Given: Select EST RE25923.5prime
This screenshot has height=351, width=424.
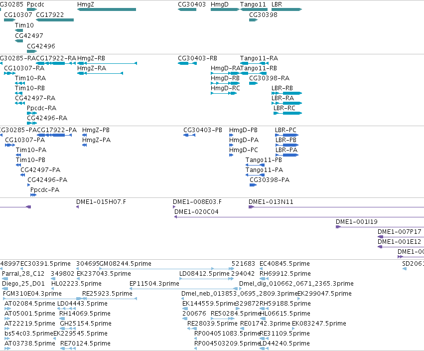Looking at the screenshot, I should (110, 299).
